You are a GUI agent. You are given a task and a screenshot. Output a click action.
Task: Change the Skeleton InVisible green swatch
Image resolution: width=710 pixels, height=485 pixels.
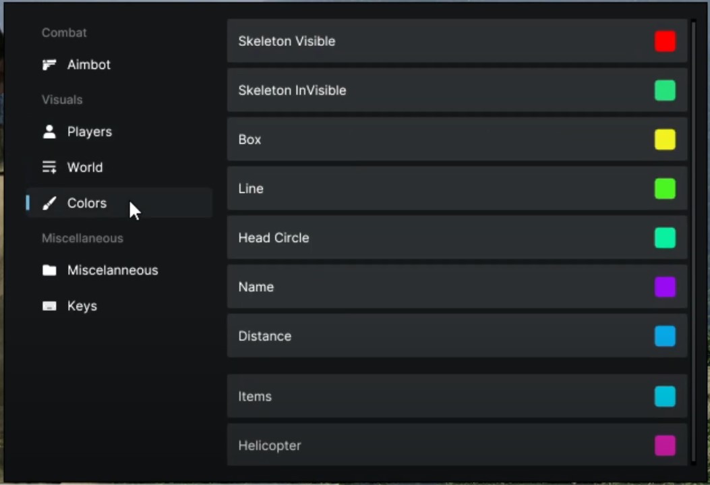pyautogui.click(x=665, y=90)
